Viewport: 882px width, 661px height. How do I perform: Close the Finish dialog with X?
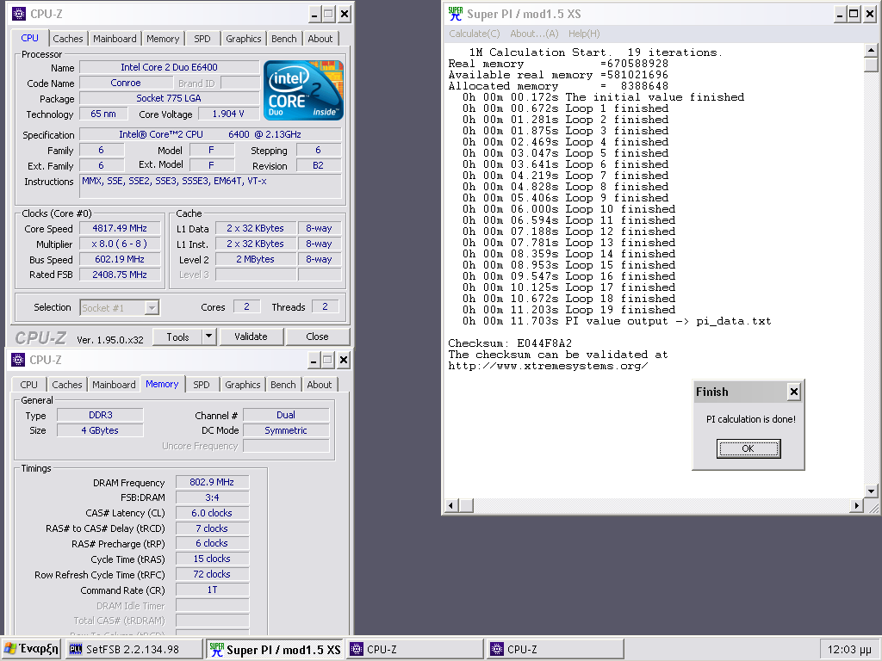tap(793, 392)
